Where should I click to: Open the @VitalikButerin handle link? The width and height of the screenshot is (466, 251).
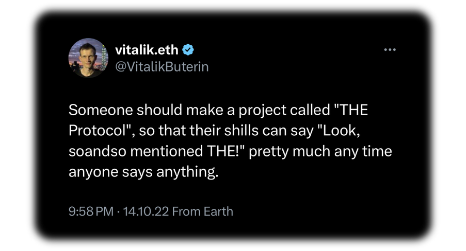coord(161,67)
